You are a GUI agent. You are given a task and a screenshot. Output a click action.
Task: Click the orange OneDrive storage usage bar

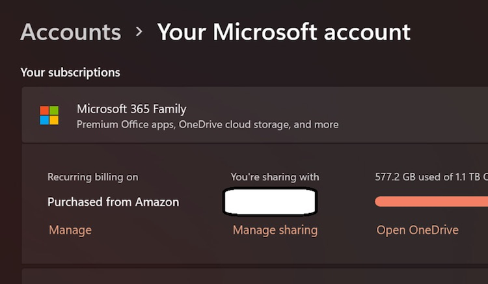pos(431,201)
